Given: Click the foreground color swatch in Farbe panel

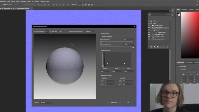Looking at the screenshot, I should 178,13.
